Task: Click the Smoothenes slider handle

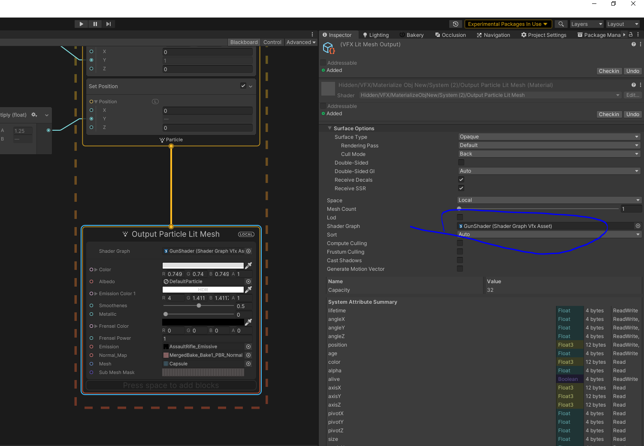Action: (199, 305)
